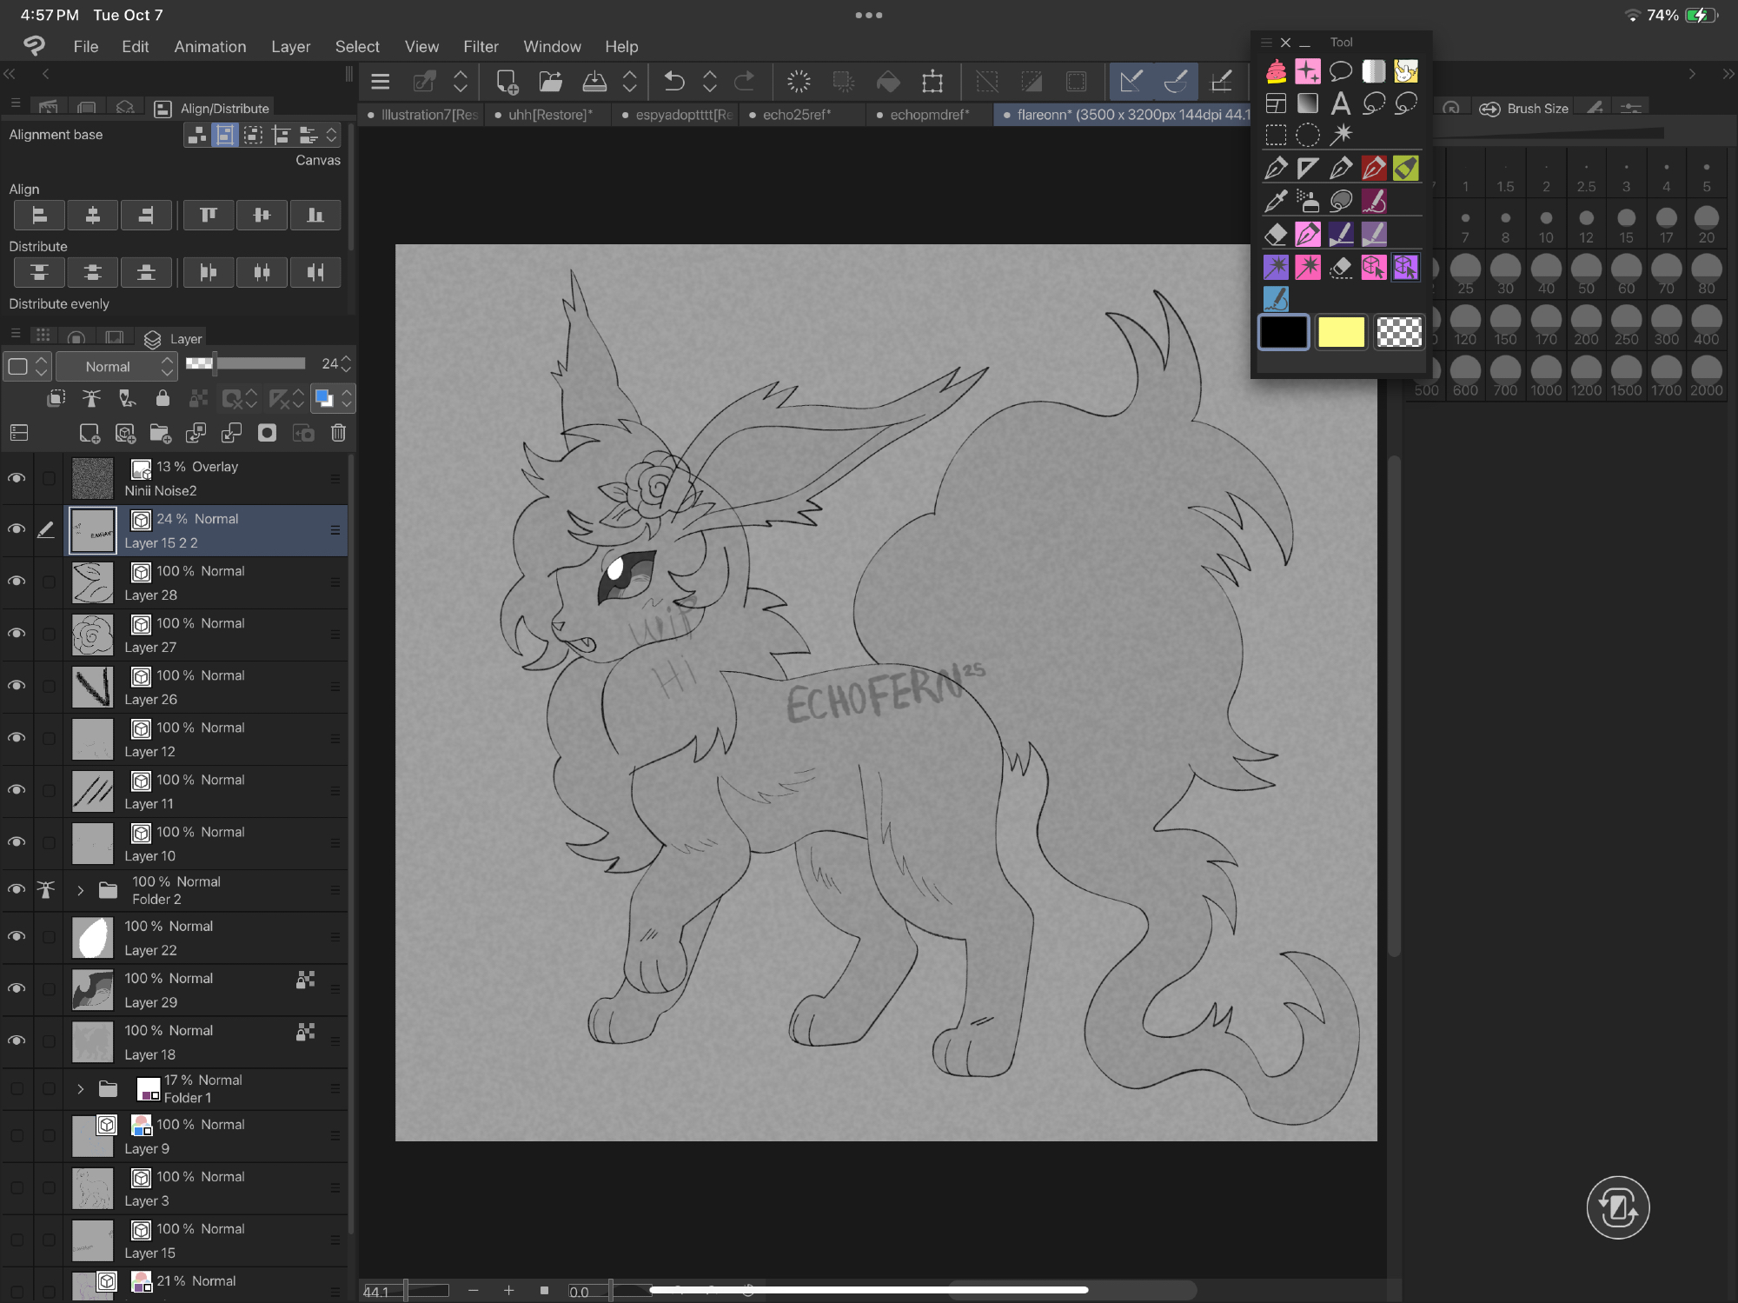Click the New Layer Folder icon
The image size is (1738, 1303).
pyautogui.click(x=160, y=433)
